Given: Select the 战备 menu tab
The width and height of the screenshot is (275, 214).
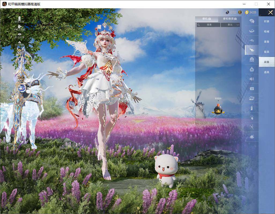Looking at the screenshot, I should click(267, 62).
